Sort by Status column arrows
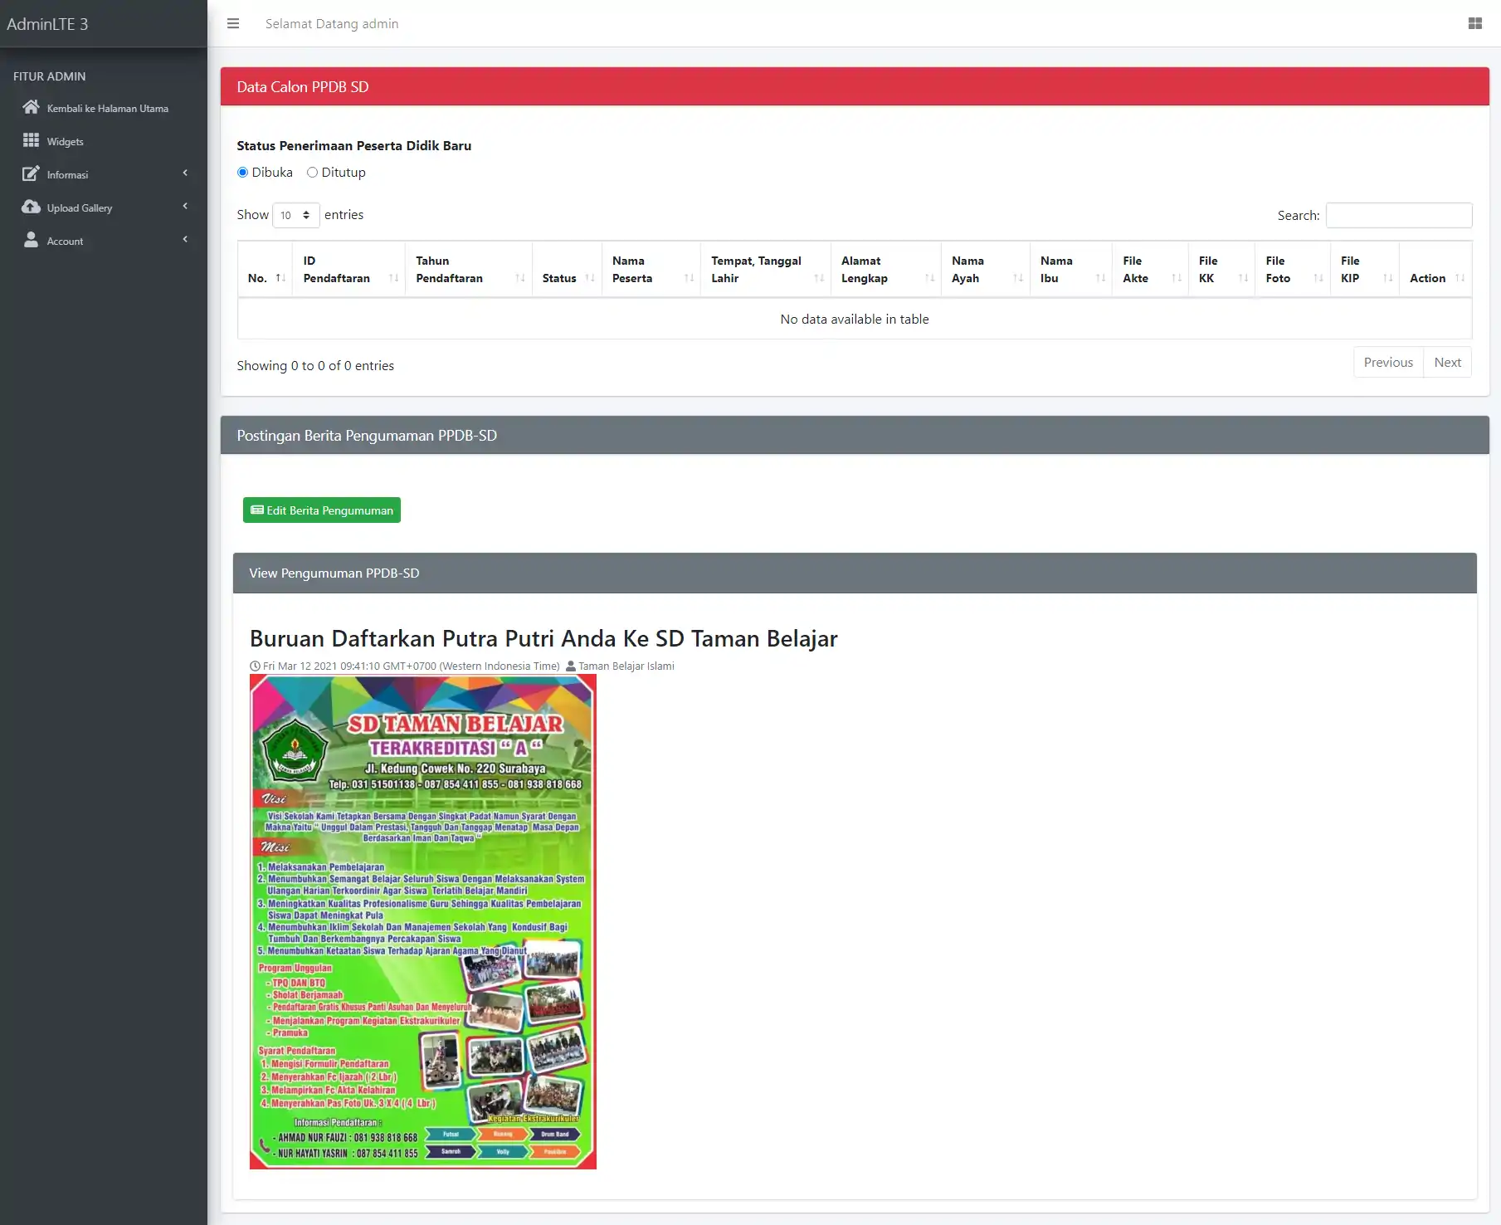Image resolution: width=1501 pixels, height=1225 pixels. [x=590, y=278]
